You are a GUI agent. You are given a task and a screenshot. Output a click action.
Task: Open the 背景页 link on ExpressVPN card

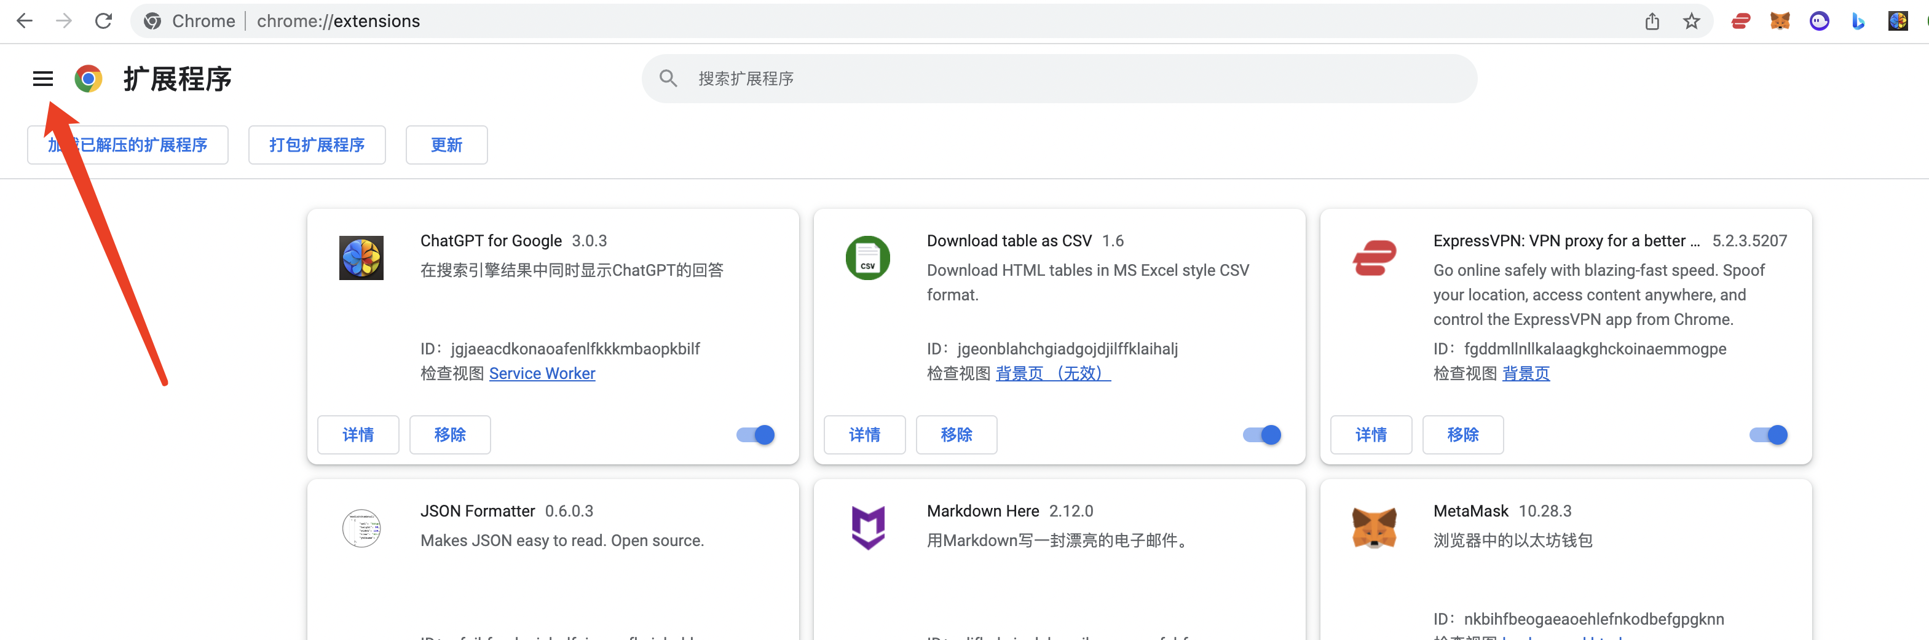pyautogui.click(x=1525, y=373)
